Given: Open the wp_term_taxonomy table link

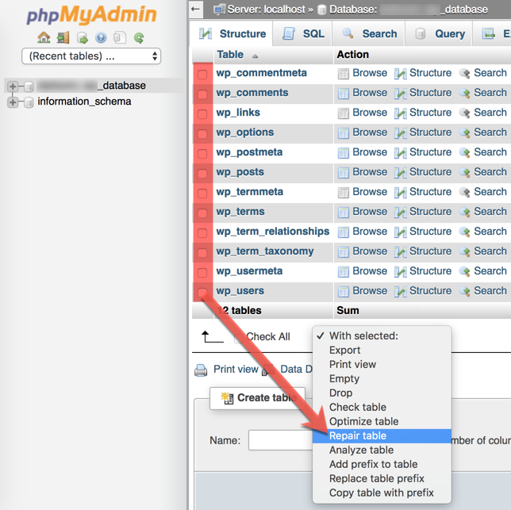Looking at the screenshot, I should pyautogui.click(x=264, y=251).
